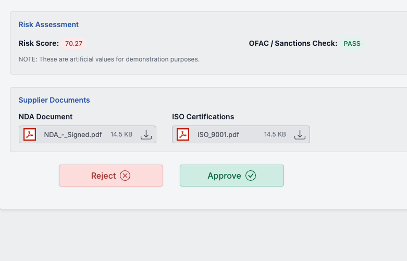This screenshot has width=407, height=261.
Task: Open the NDA_-_Signed.pdf filename
Action: [72, 134]
